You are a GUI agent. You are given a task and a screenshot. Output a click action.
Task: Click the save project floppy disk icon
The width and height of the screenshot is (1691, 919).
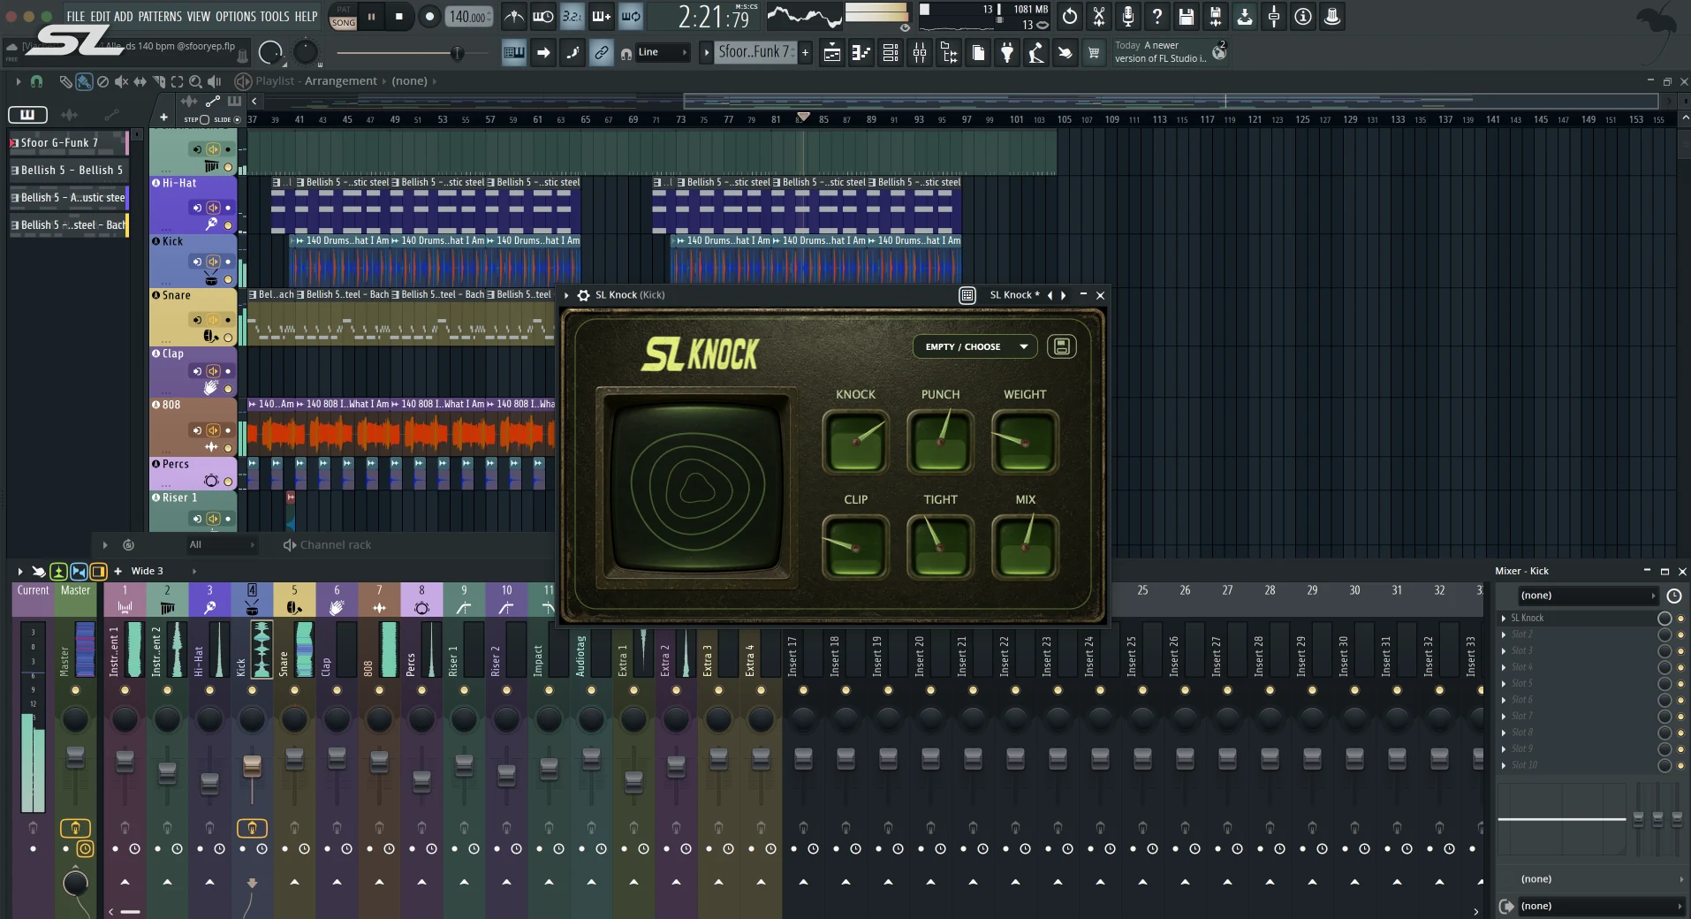[x=1187, y=16]
